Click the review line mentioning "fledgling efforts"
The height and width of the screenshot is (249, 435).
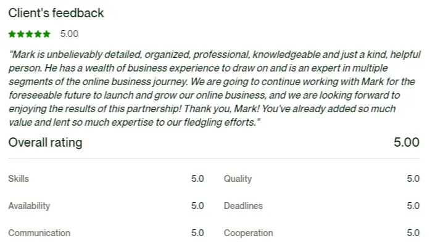(x=135, y=122)
